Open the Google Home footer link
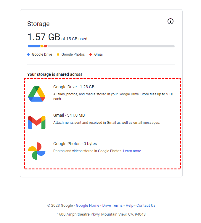201x223 pixels. 88,206
